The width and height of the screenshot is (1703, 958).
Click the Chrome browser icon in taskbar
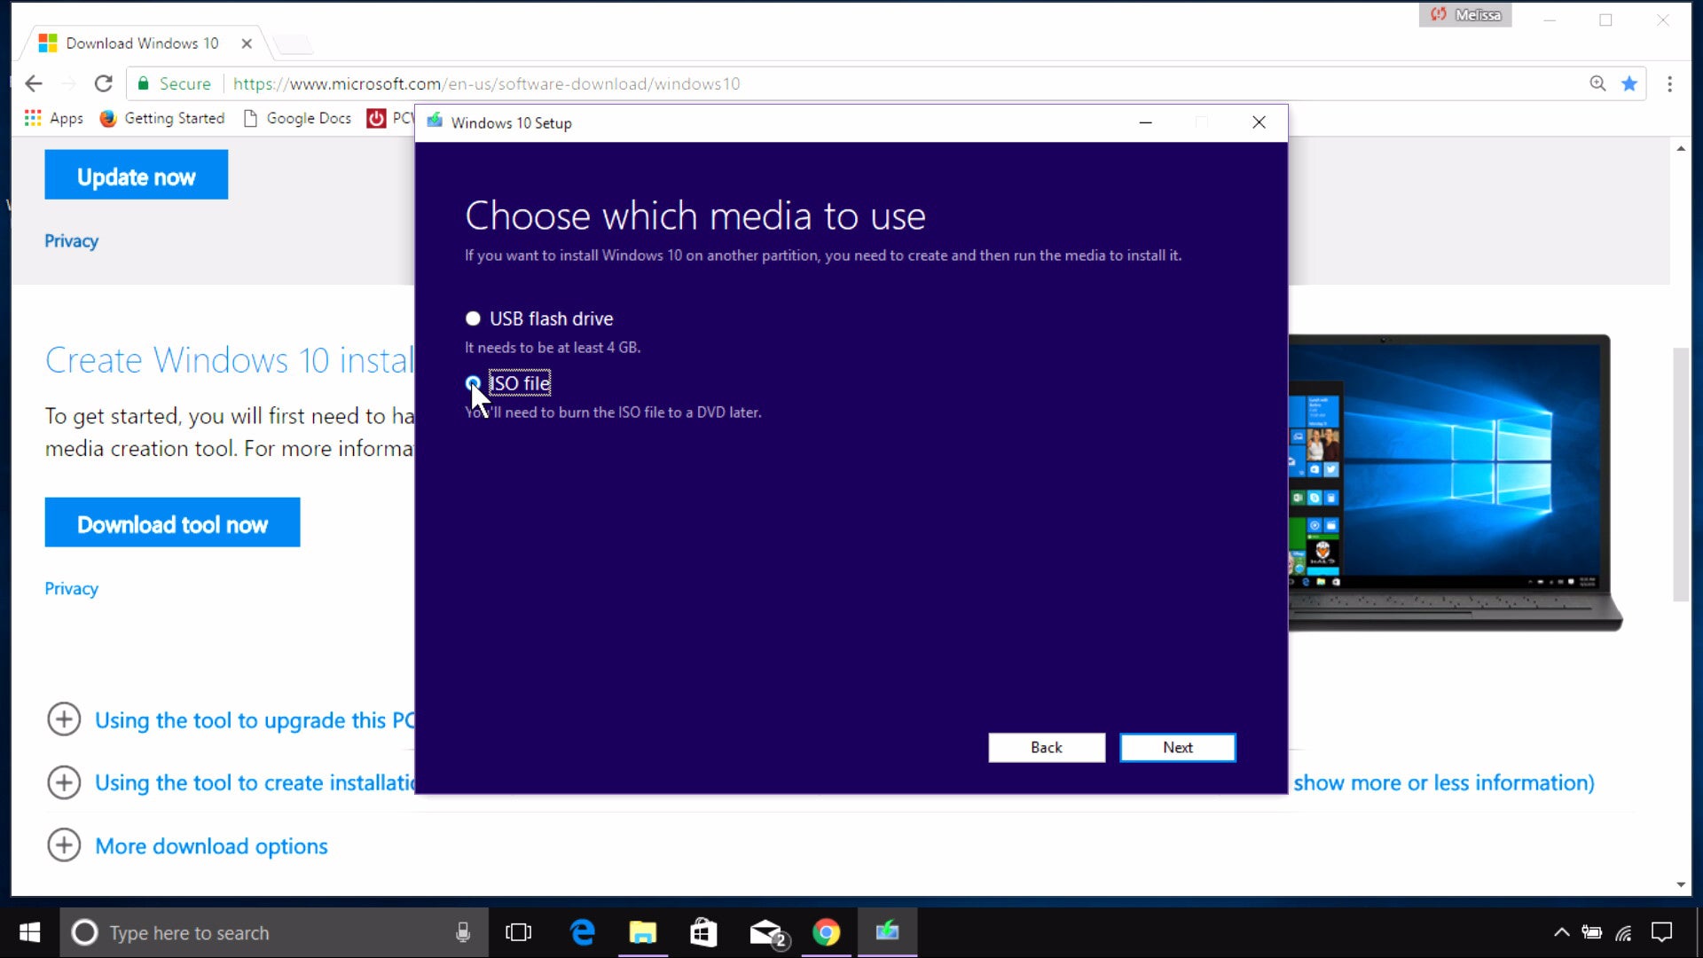[826, 932]
